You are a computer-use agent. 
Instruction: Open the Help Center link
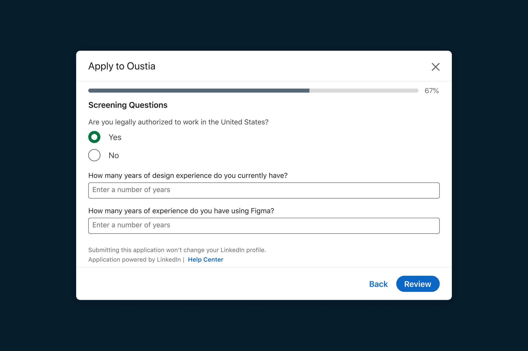pyautogui.click(x=205, y=259)
